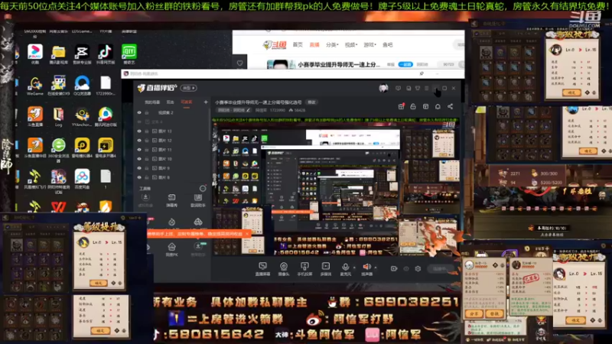Toggle visibility of 图片 10 source

139,159
